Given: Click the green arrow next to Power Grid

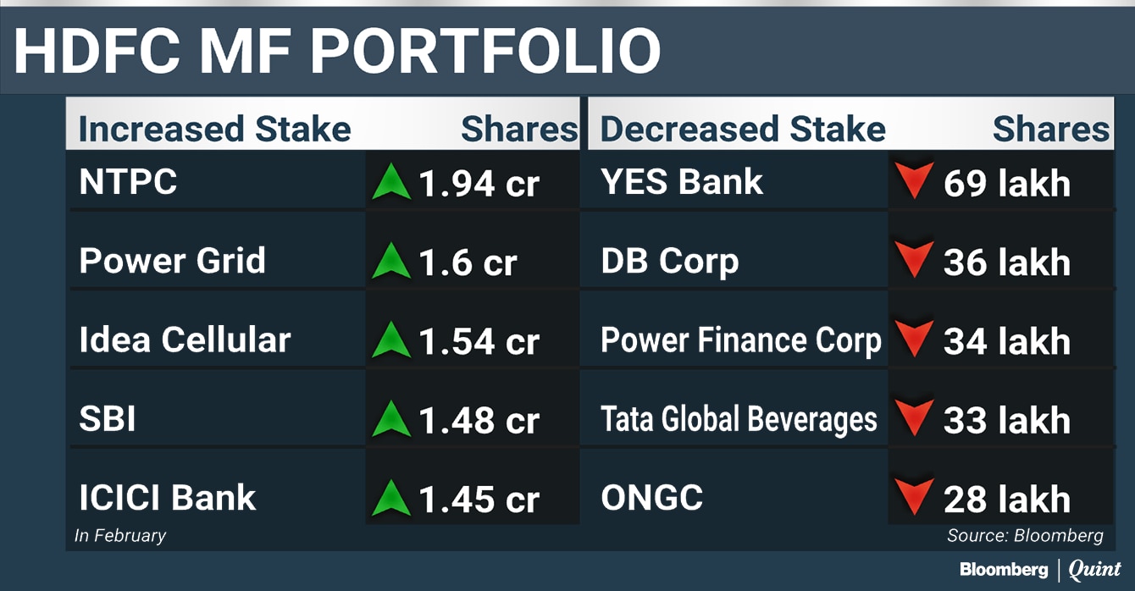Looking at the screenshot, I should 390,262.
